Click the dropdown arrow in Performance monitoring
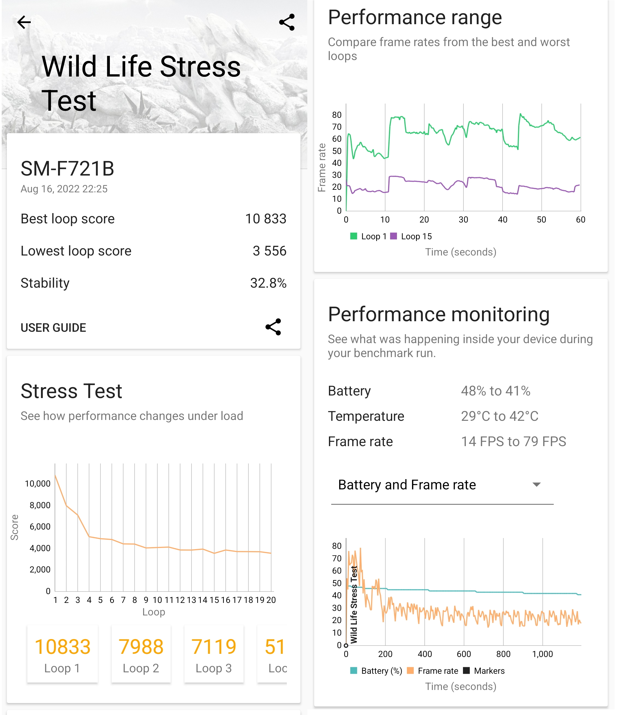 tap(536, 485)
